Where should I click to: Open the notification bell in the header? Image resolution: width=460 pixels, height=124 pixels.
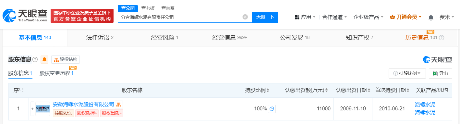[x=431, y=17]
